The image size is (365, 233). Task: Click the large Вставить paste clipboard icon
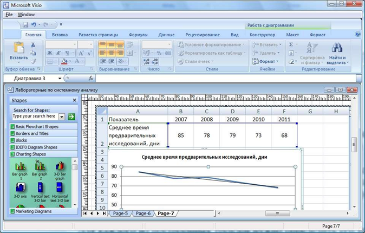click(x=19, y=48)
